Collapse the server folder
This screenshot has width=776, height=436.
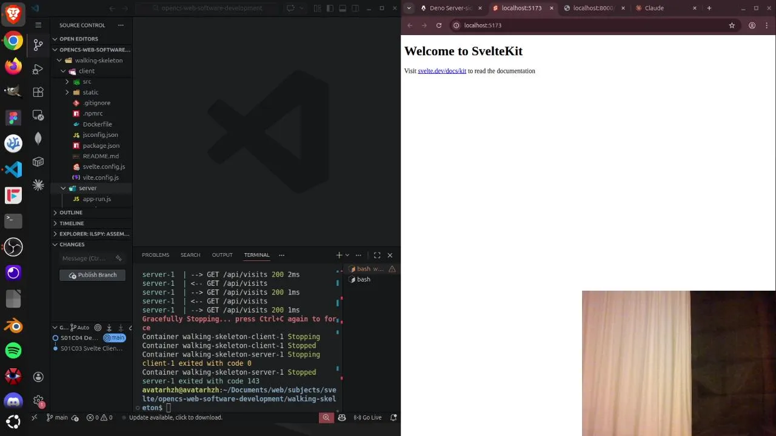pyautogui.click(x=91, y=188)
